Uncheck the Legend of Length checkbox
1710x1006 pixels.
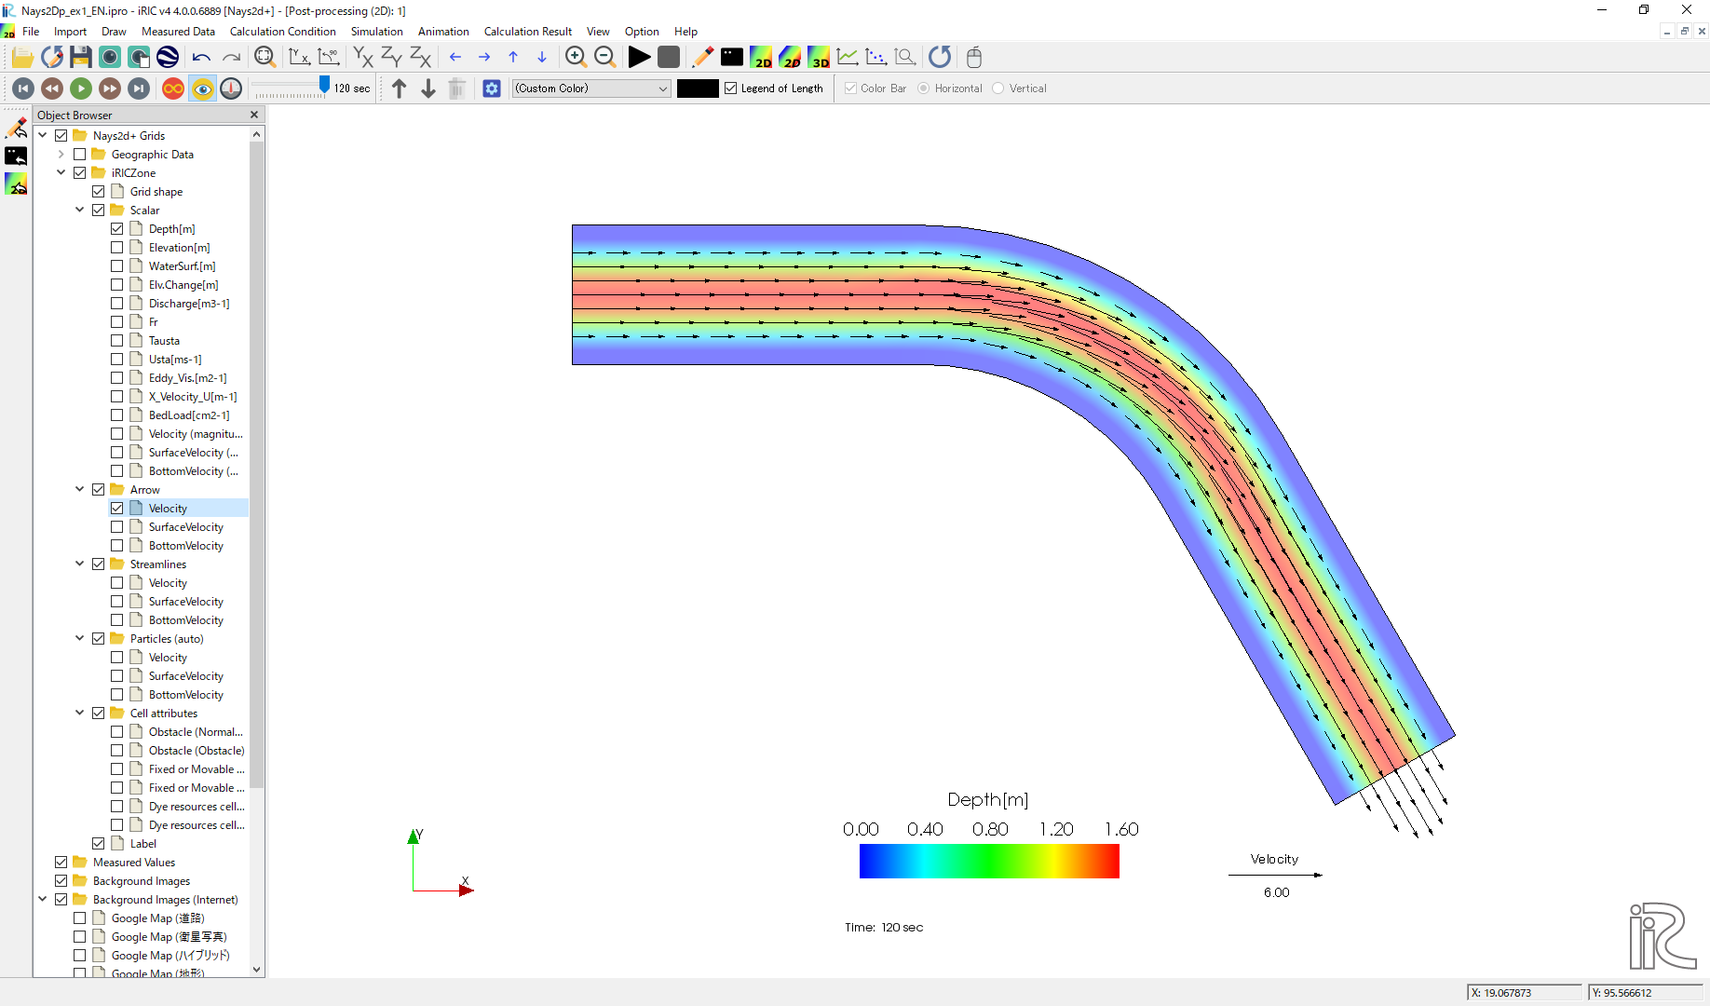731,88
